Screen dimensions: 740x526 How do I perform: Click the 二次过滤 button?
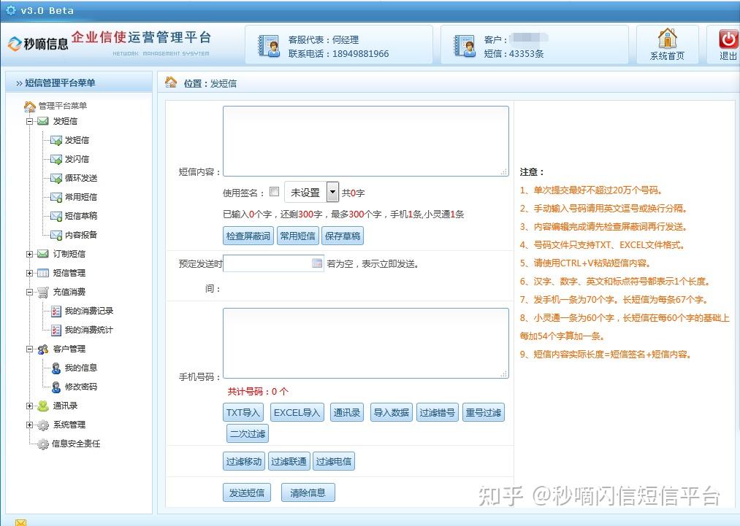pyautogui.click(x=248, y=433)
